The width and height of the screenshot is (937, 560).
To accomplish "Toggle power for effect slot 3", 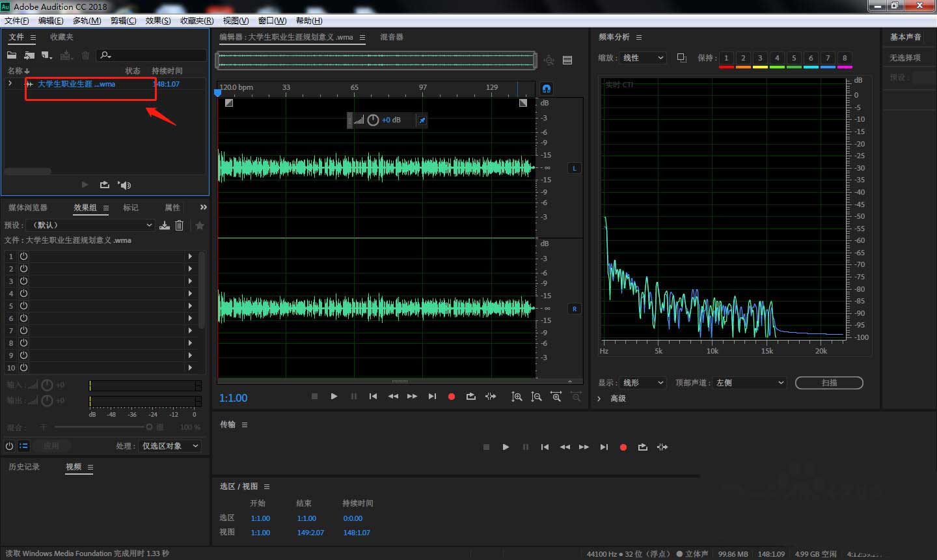I will pyautogui.click(x=23, y=281).
